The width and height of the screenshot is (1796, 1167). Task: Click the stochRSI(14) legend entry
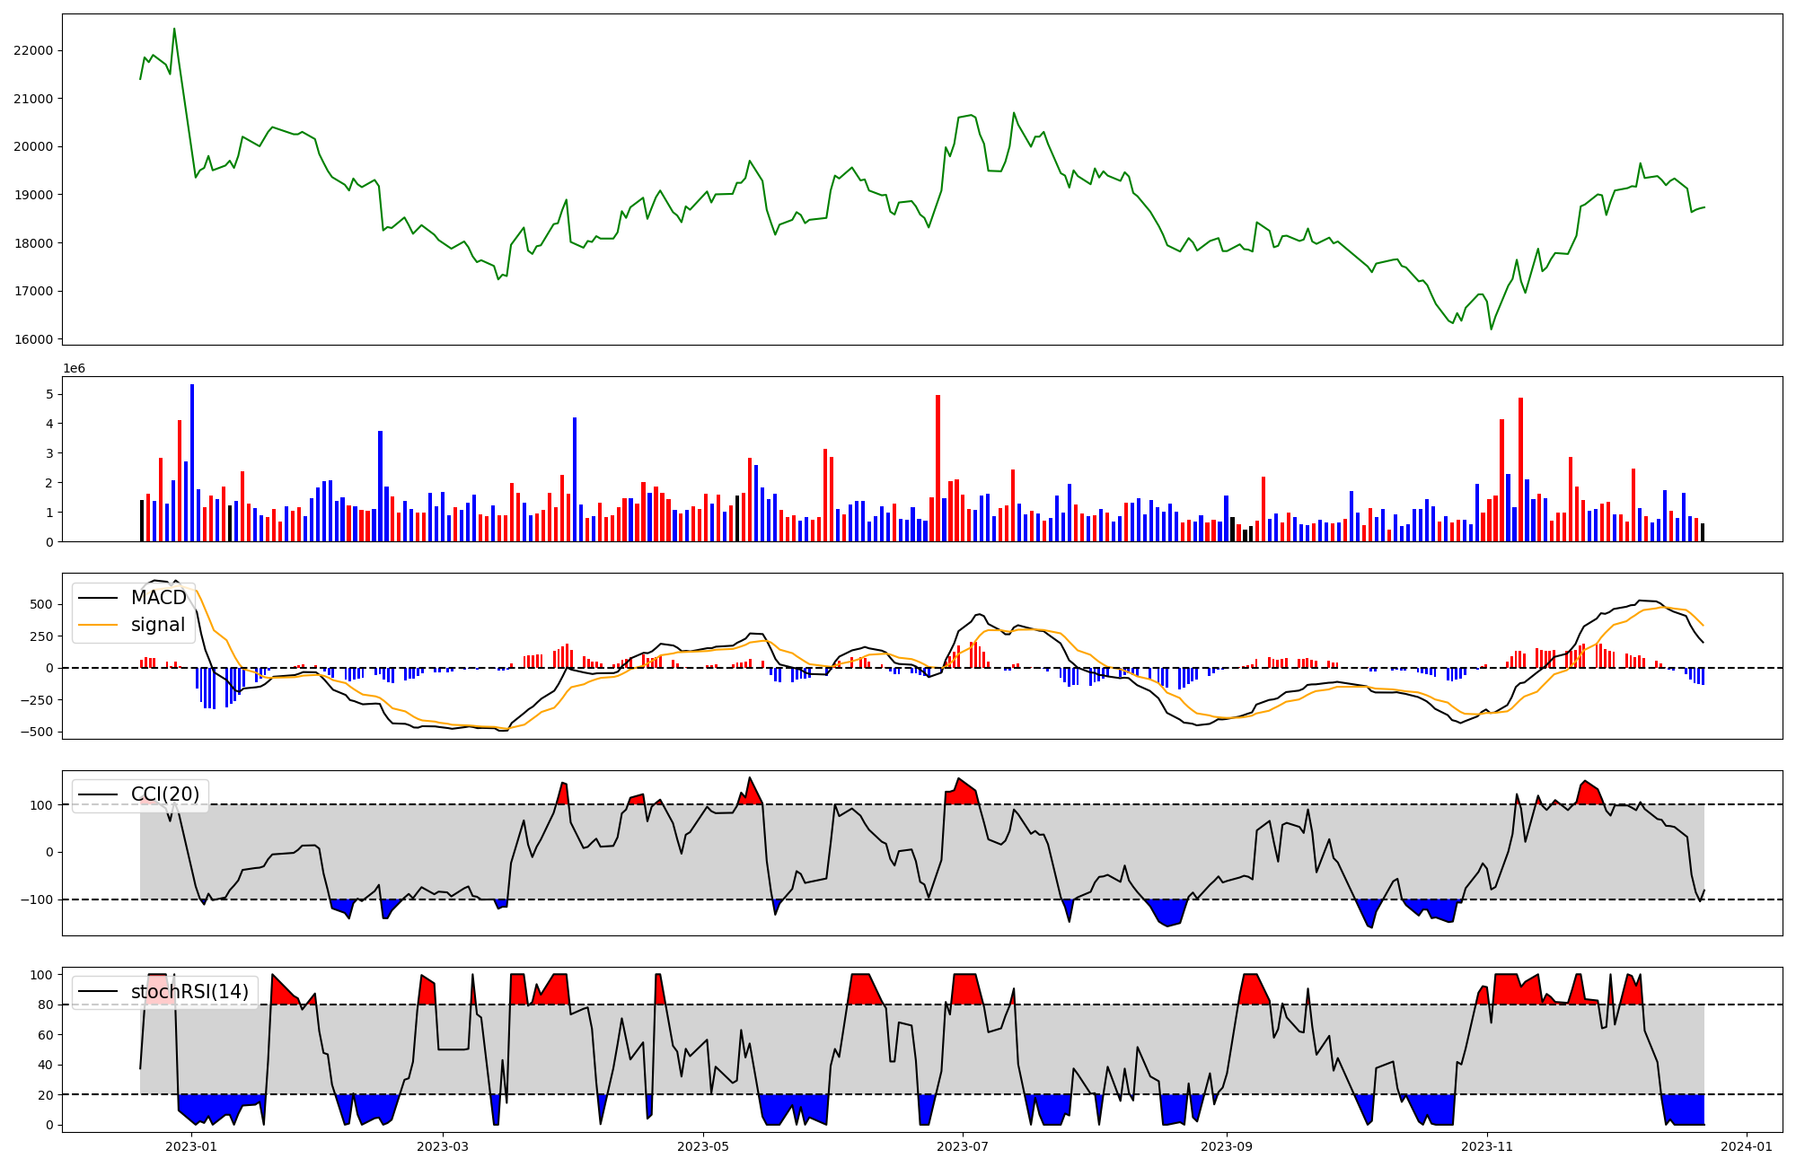pyautogui.click(x=189, y=992)
